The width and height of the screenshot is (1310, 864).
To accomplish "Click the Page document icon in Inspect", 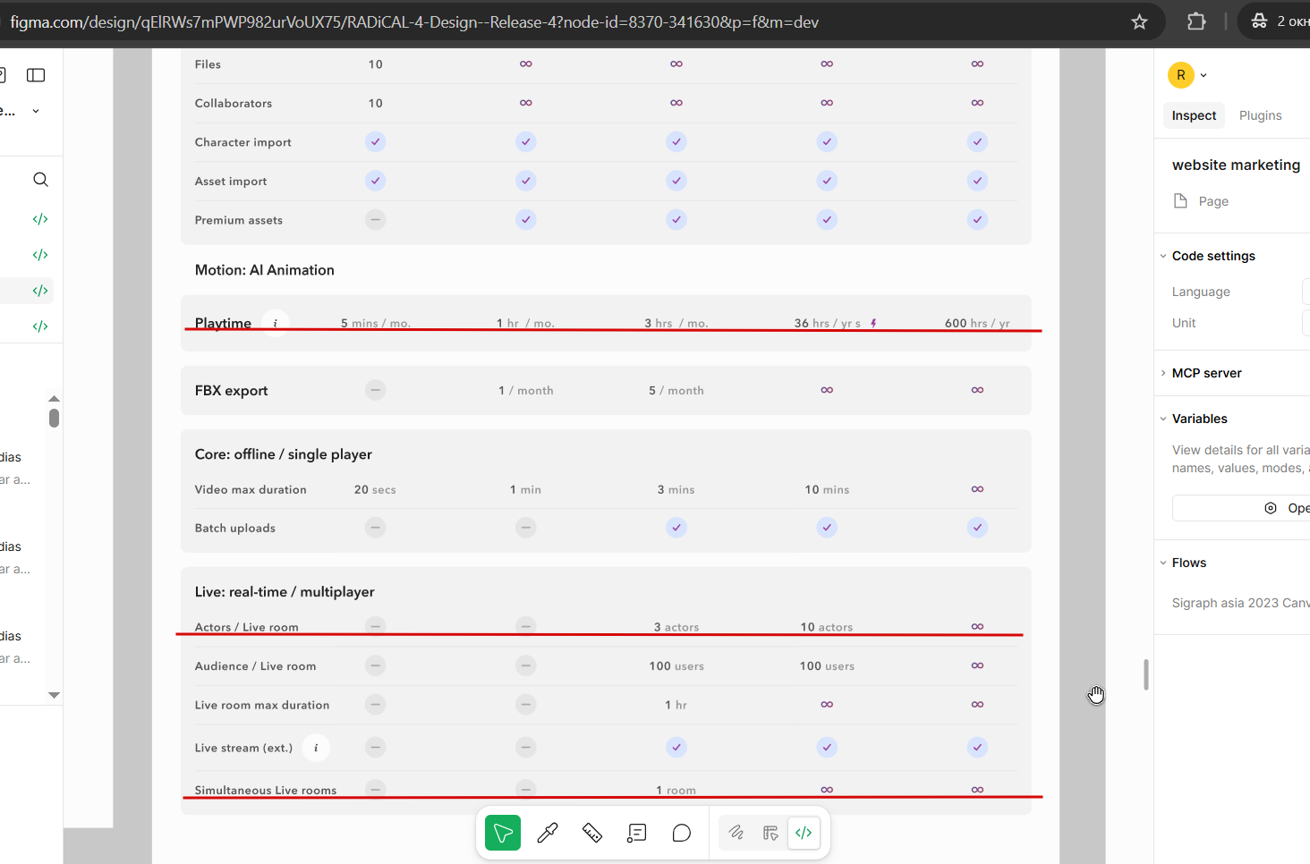I will click(x=1180, y=200).
